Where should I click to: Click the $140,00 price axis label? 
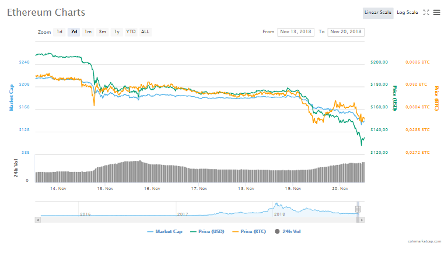(x=379, y=129)
